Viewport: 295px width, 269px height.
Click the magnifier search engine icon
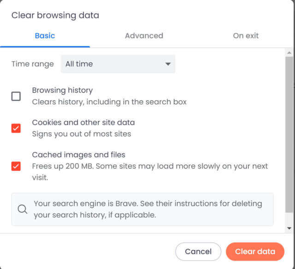(23, 209)
